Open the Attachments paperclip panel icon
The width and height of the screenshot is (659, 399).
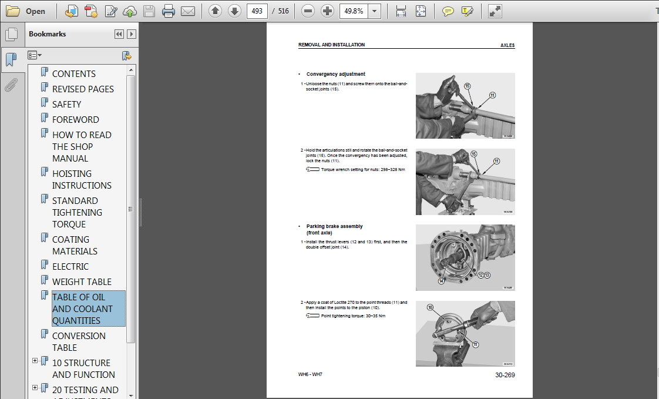(11, 85)
